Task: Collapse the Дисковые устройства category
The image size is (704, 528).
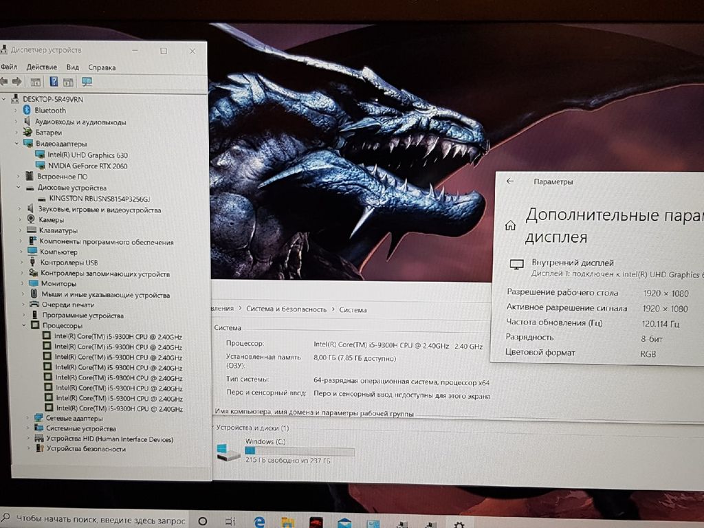Action: tap(18, 187)
